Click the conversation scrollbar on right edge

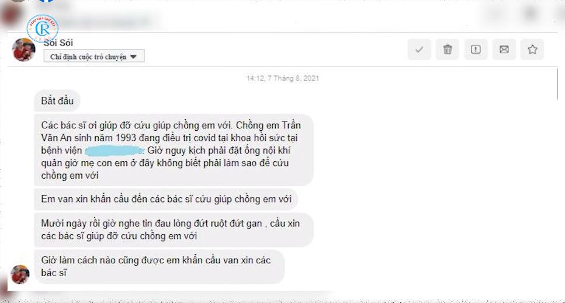point(558,84)
